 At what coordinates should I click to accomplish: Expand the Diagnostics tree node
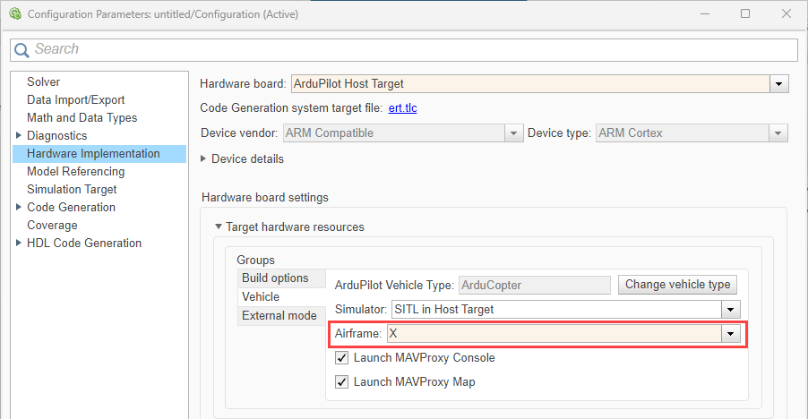click(19, 135)
